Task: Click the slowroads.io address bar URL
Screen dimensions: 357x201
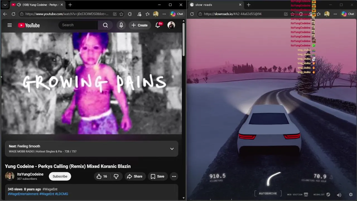Action: tap(233, 14)
